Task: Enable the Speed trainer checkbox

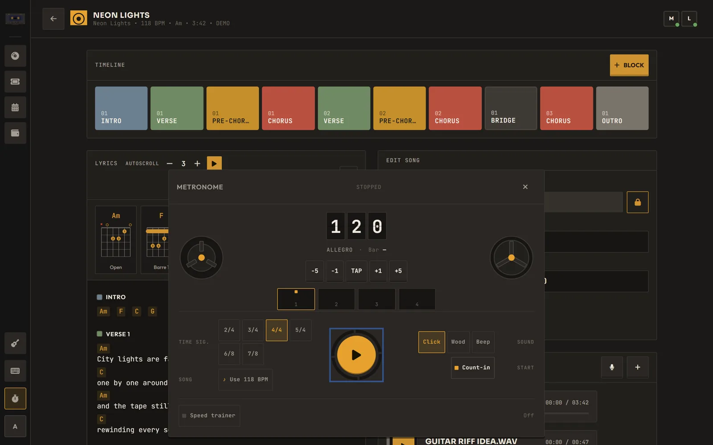Action: pos(209,416)
